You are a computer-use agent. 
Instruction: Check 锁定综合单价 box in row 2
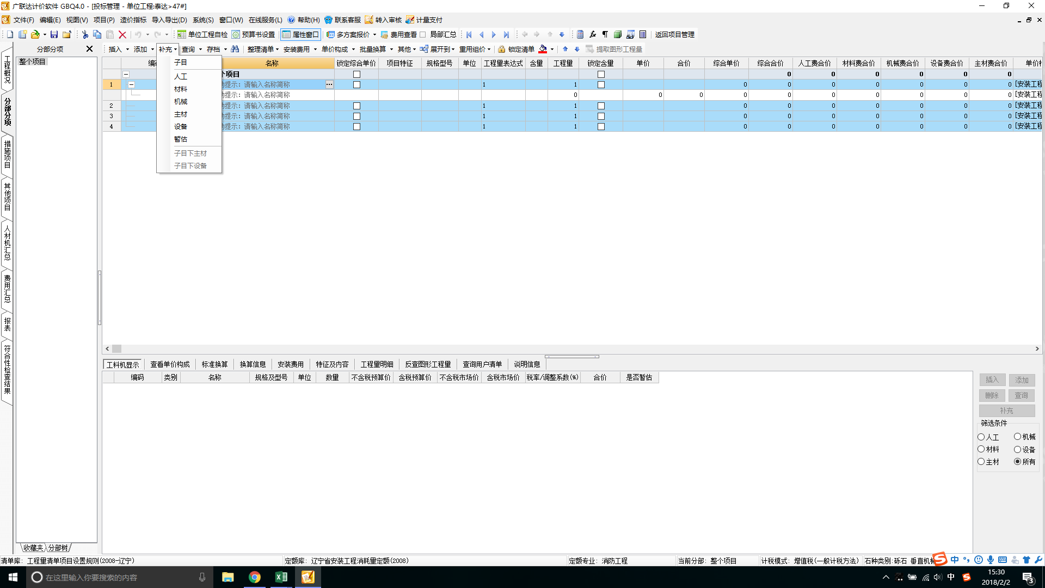pyautogui.click(x=356, y=106)
